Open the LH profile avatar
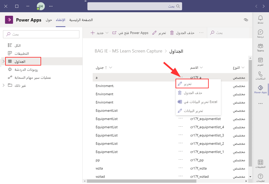This screenshot has height=184, width=269. [41, 6]
